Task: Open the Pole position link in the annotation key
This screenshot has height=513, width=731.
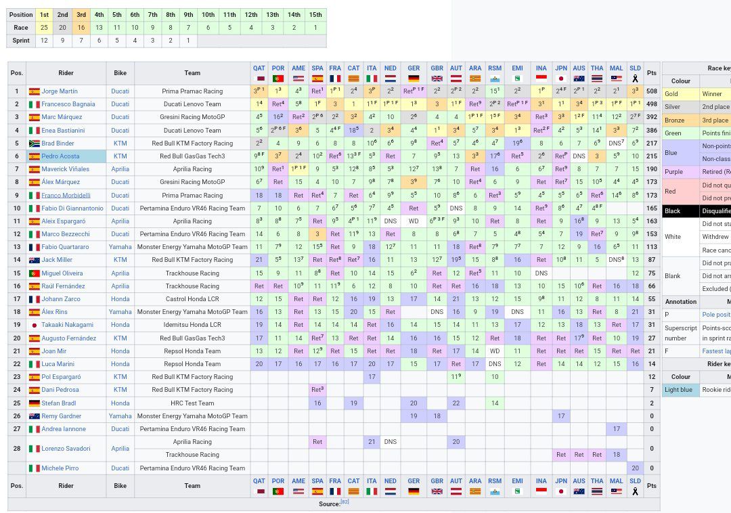Action: point(716,315)
